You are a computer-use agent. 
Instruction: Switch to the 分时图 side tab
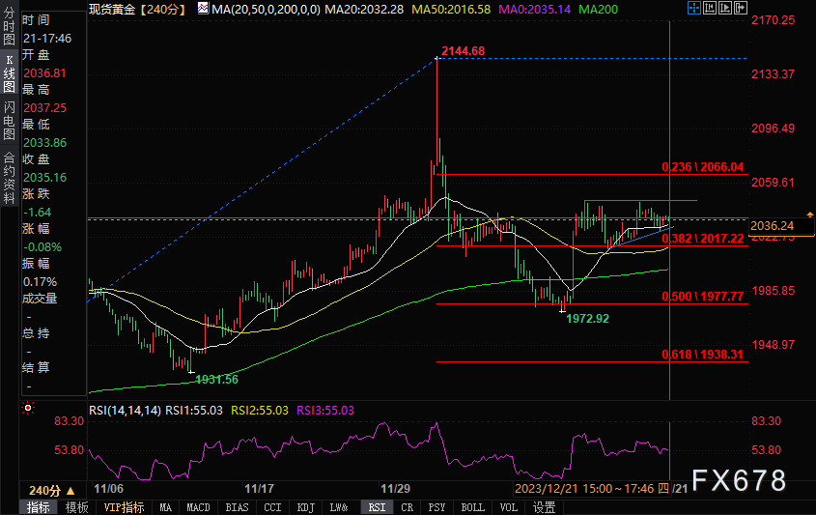[10, 29]
